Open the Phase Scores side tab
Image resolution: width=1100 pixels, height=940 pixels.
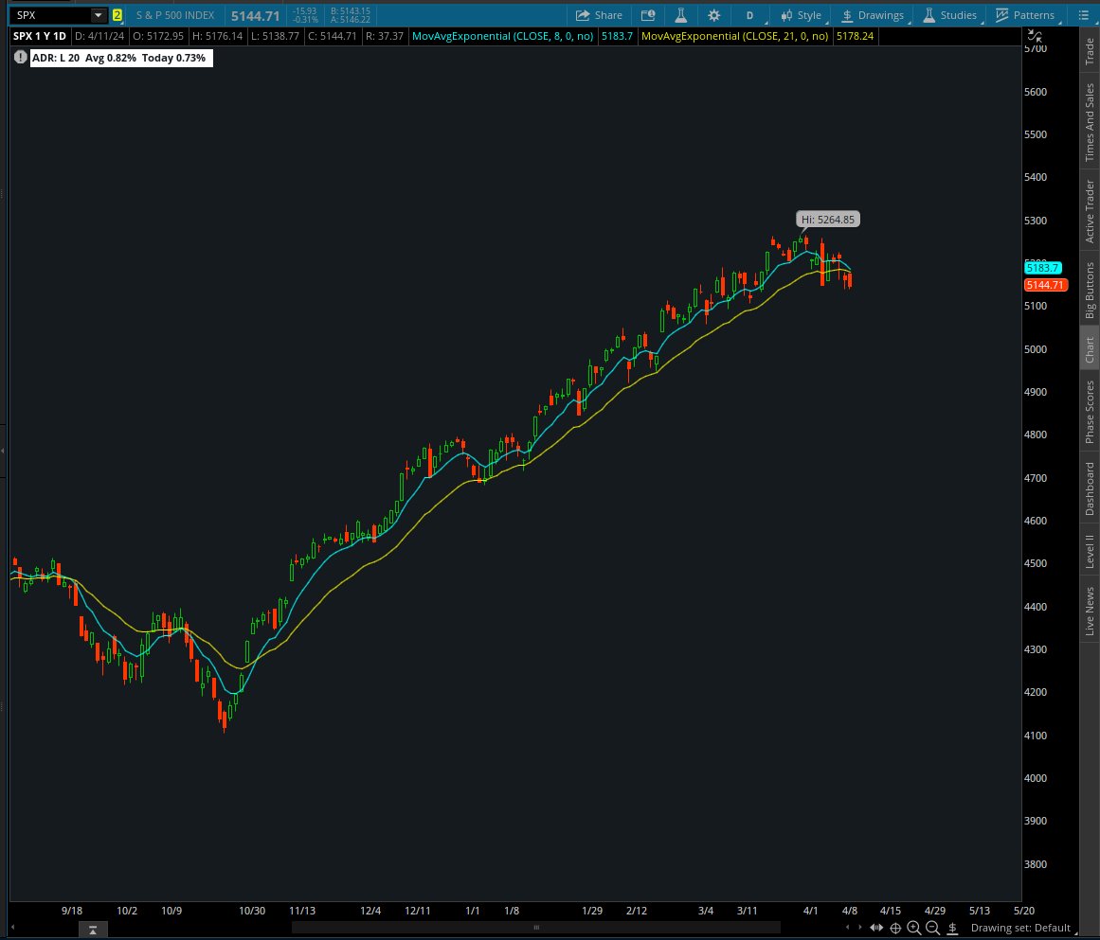[x=1090, y=412]
